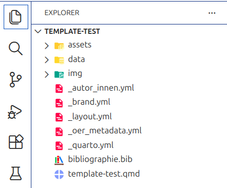Open _layout.yml file
Image resolution: width=227 pixels, height=188 pixels.
pyautogui.click(x=90, y=117)
